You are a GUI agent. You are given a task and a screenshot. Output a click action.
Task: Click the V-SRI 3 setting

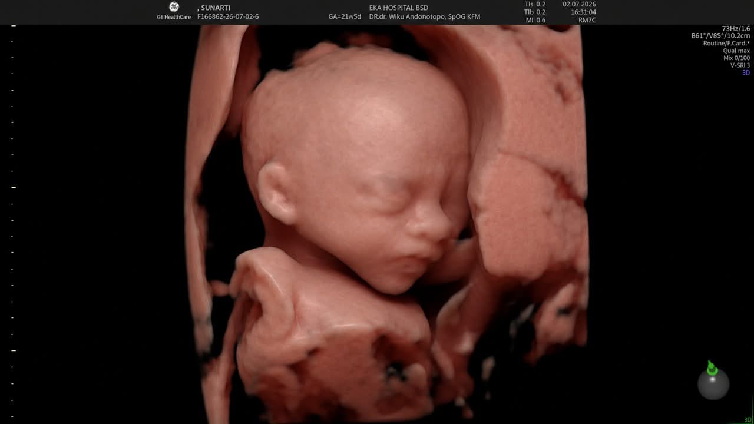(x=740, y=65)
